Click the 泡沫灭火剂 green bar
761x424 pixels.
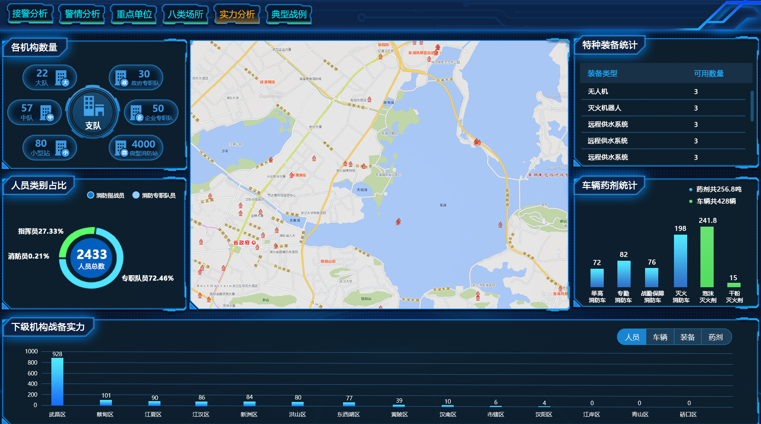[x=707, y=257]
